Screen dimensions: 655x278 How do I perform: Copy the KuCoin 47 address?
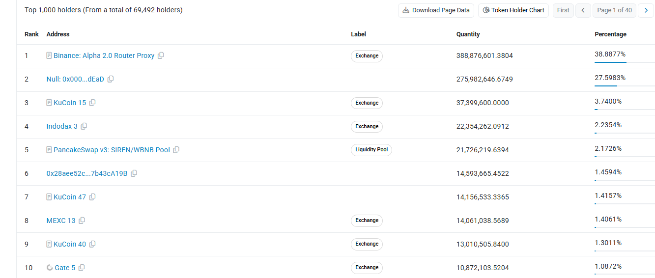click(x=92, y=197)
